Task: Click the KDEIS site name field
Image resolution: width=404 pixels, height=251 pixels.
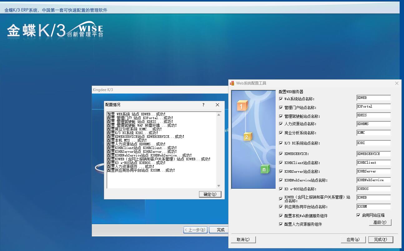Action: click(x=374, y=115)
